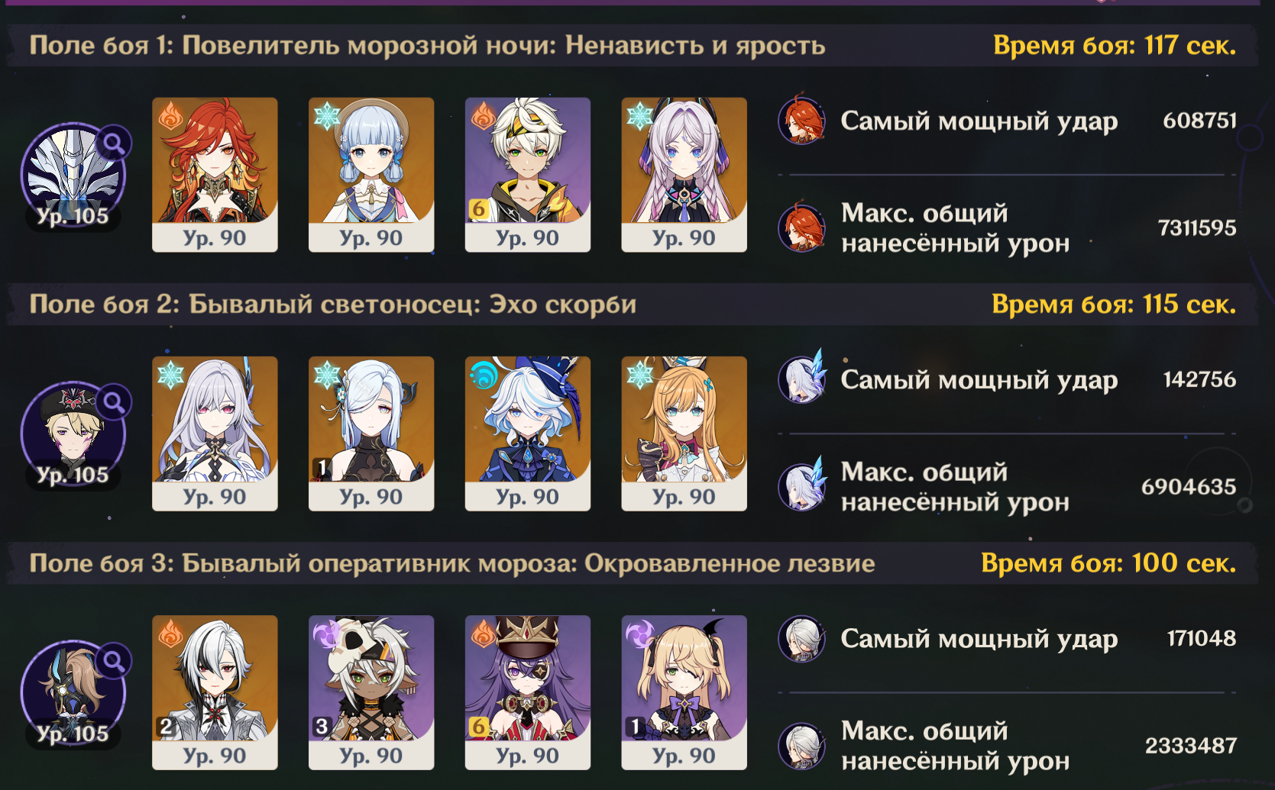Viewport: 1275px width, 790px height.
Task: Select the red-haired Pyro character card, battlefield 1
Action: (x=215, y=175)
